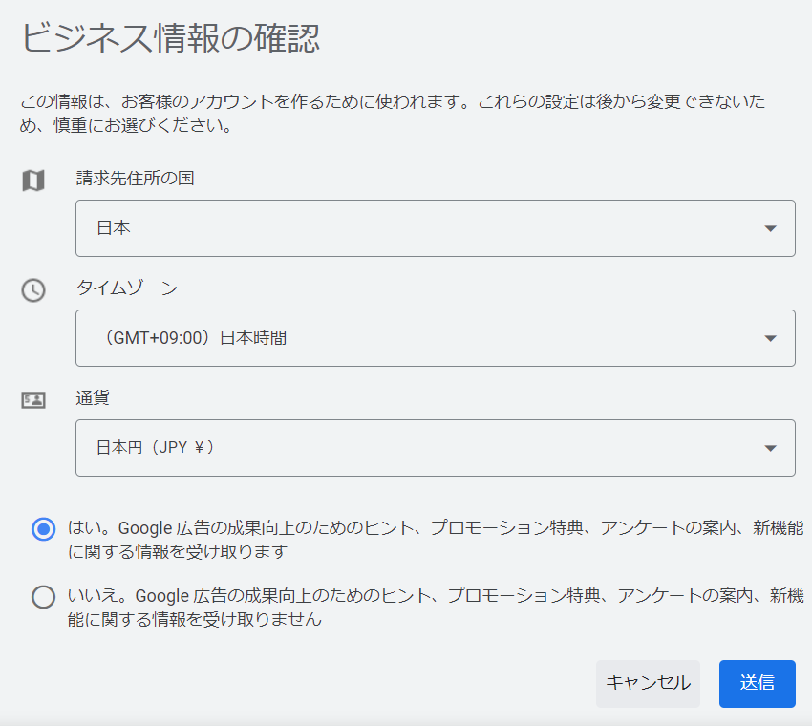Click the map icon beside billing country
Image resolution: width=812 pixels, height=726 pixels.
33,181
